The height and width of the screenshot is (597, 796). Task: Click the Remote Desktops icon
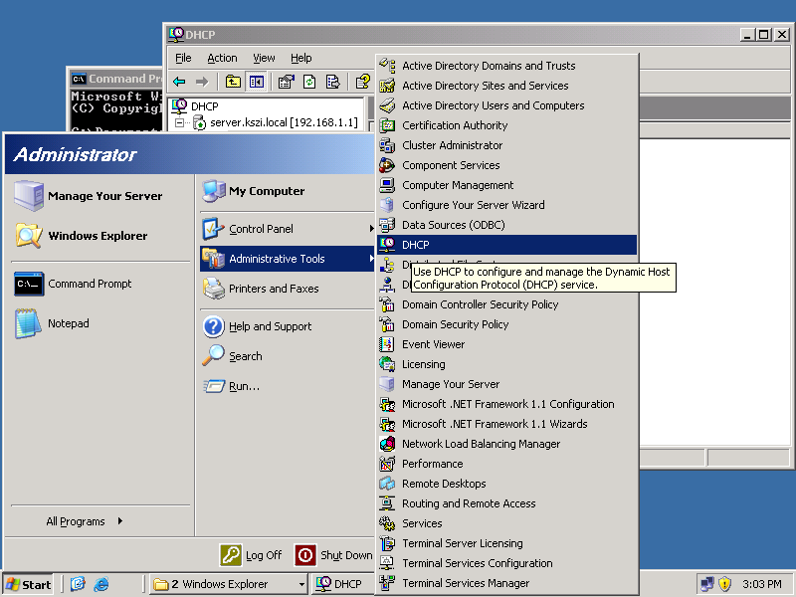(387, 484)
